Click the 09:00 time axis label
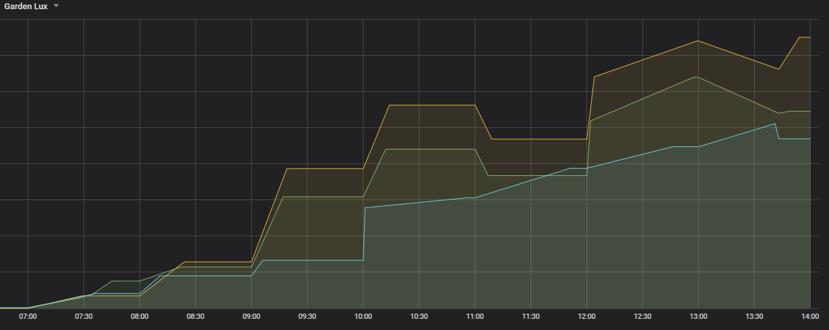The height and width of the screenshot is (330, 829). tap(251, 316)
